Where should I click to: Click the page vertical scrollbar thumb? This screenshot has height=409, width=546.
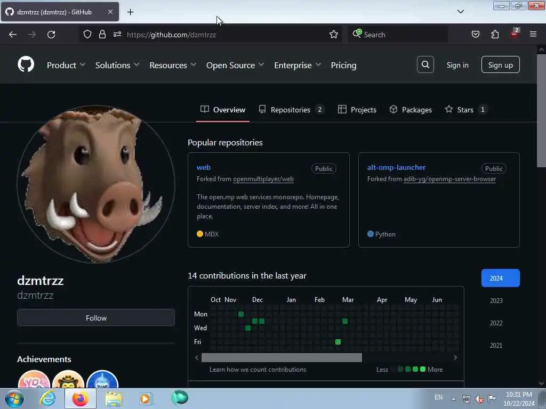tap(541, 112)
